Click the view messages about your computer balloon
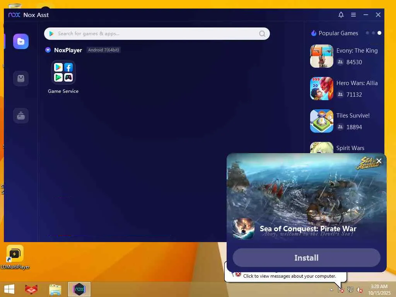 (x=289, y=276)
